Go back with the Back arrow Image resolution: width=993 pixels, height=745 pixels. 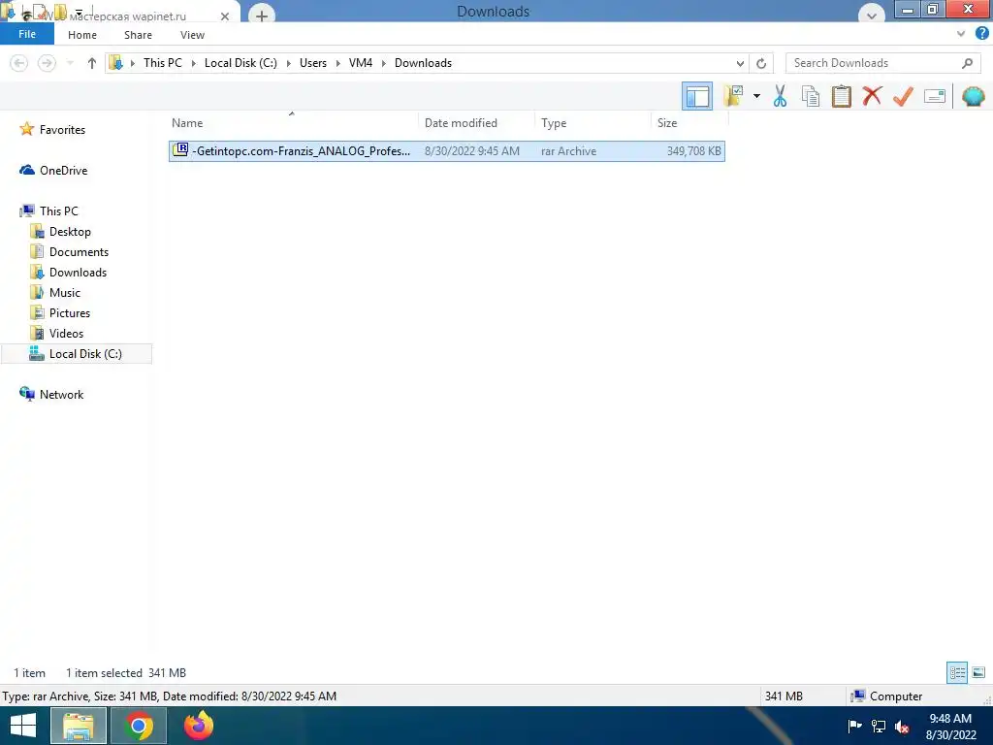click(x=19, y=63)
